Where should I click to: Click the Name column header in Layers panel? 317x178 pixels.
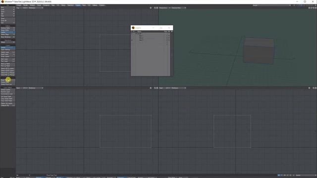click(x=139, y=32)
